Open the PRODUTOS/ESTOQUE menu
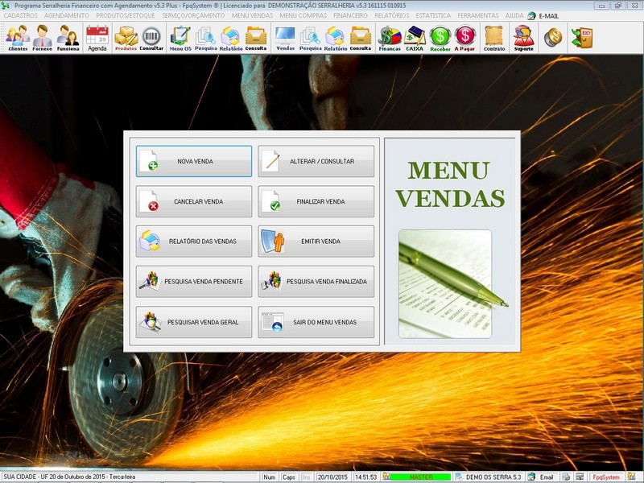Image resolution: width=644 pixels, height=483 pixels. click(x=126, y=15)
